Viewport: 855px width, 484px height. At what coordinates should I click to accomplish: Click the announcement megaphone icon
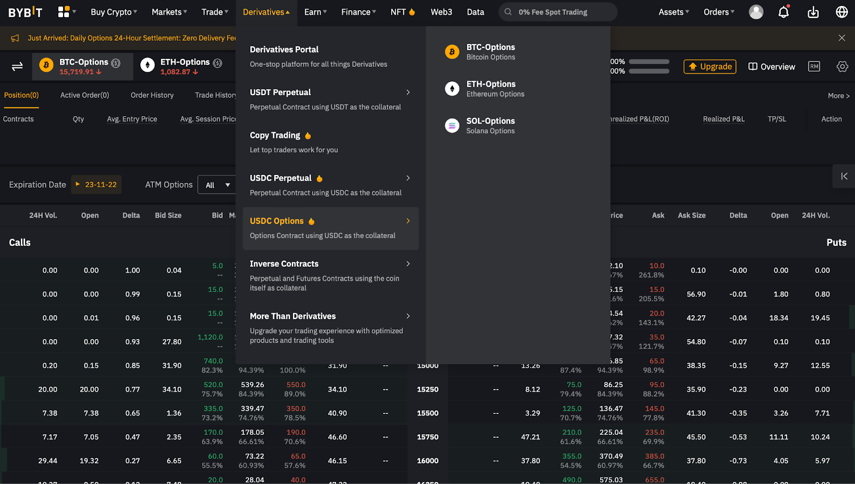coord(15,38)
